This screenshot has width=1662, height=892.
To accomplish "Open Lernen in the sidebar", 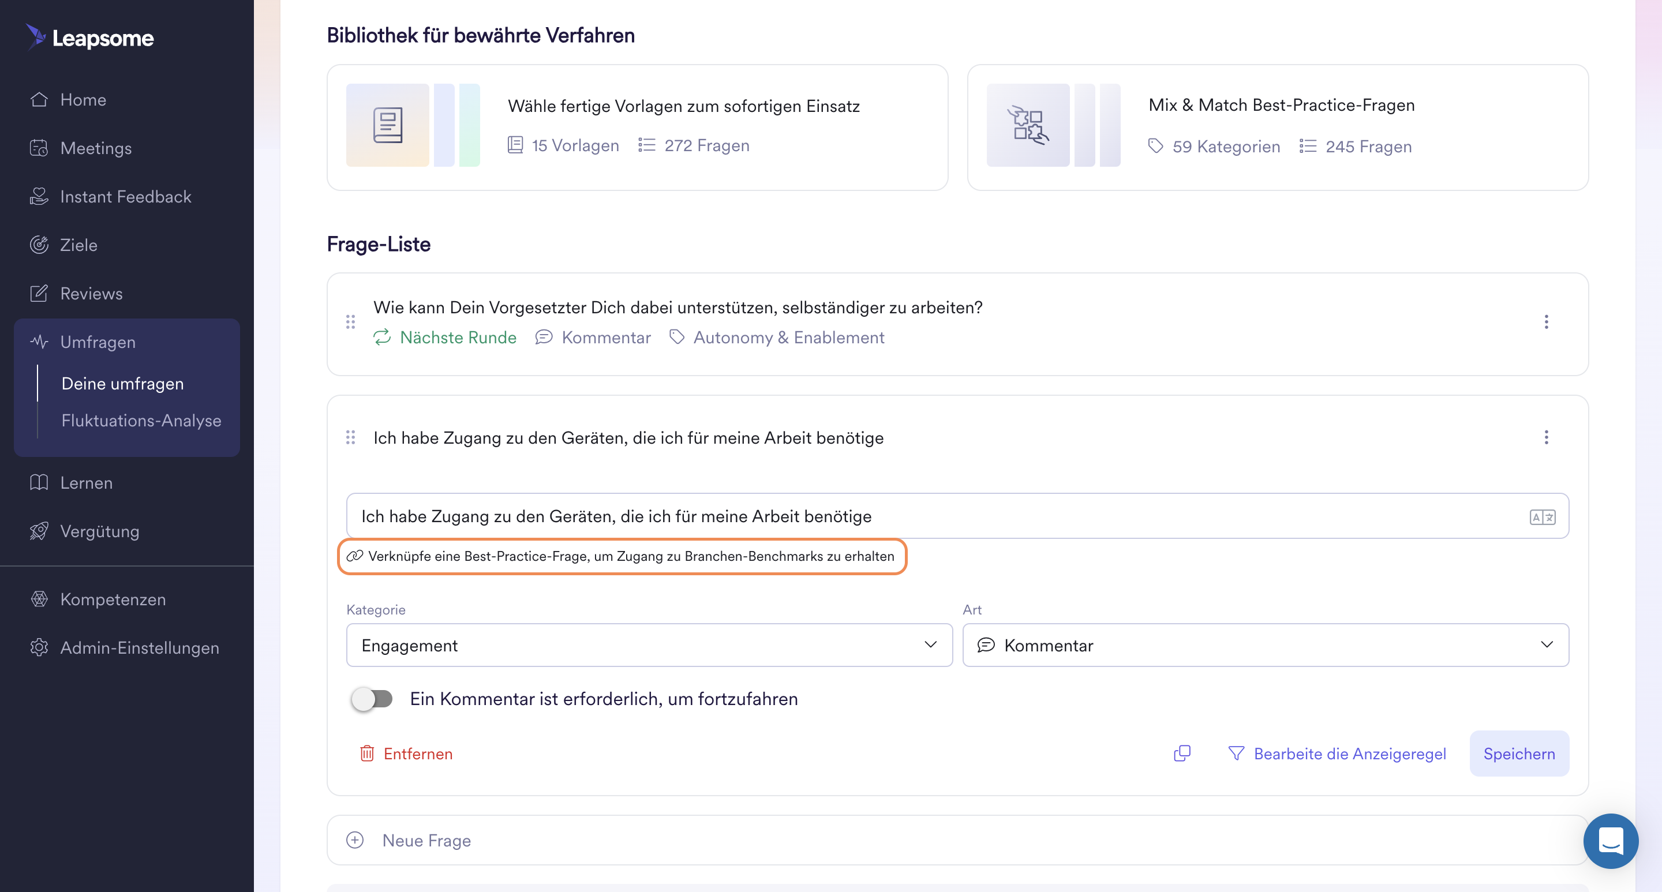I will pyautogui.click(x=86, y=482).
